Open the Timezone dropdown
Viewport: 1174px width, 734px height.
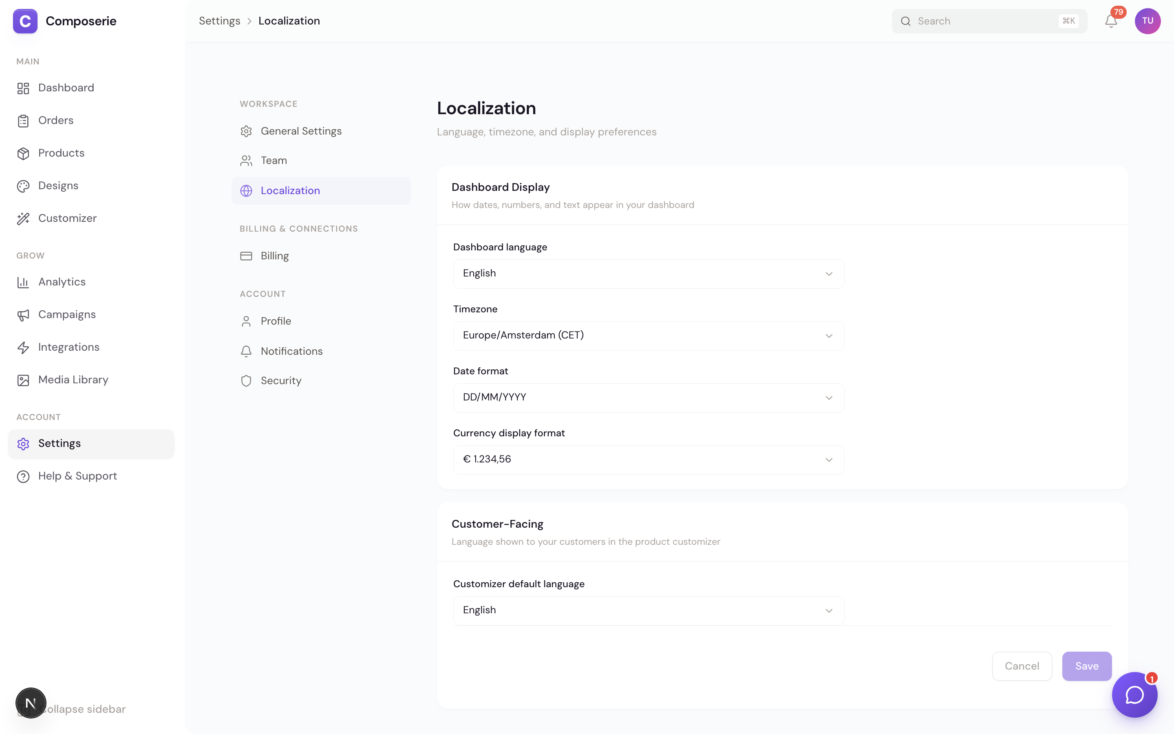tap(649, 336)
